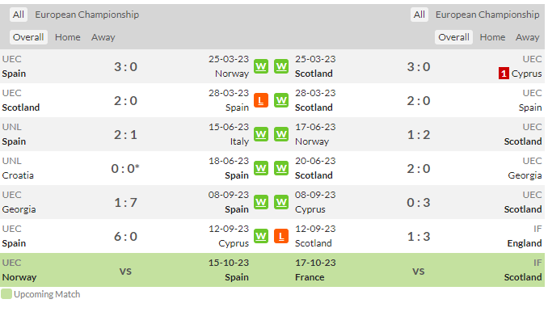Click Spain's win badge for the Norway match
548x316 pixels.
point(261,66)
